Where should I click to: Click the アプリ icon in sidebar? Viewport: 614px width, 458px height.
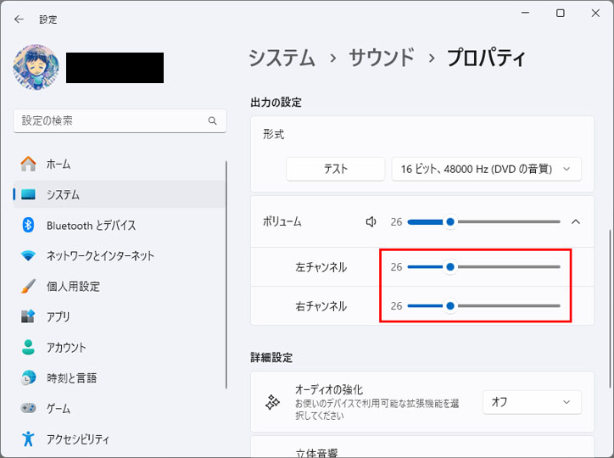(x=28, y=316)
